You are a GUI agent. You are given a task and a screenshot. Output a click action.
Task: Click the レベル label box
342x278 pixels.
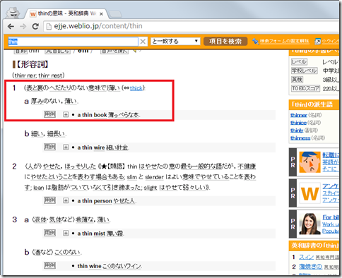299,62
